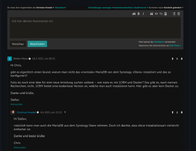
Task: Click the 'Danke und Grüße,' line
Action: point(22,93)
